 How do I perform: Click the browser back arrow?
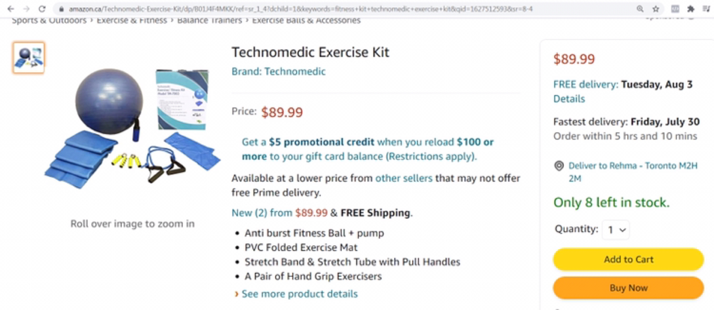click(x=11, y=8)
